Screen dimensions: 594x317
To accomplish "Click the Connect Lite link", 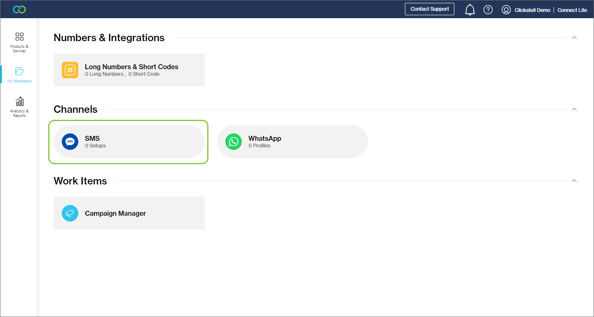I will point(572,10).
